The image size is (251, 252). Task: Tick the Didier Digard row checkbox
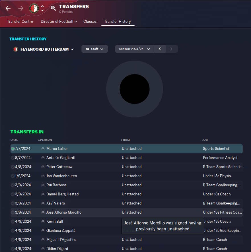pyautogui.click(x=13, y=249)
